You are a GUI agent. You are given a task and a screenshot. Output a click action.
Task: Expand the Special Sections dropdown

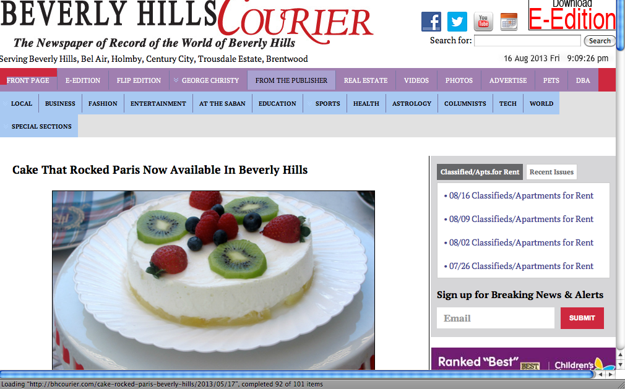[5, 126]
